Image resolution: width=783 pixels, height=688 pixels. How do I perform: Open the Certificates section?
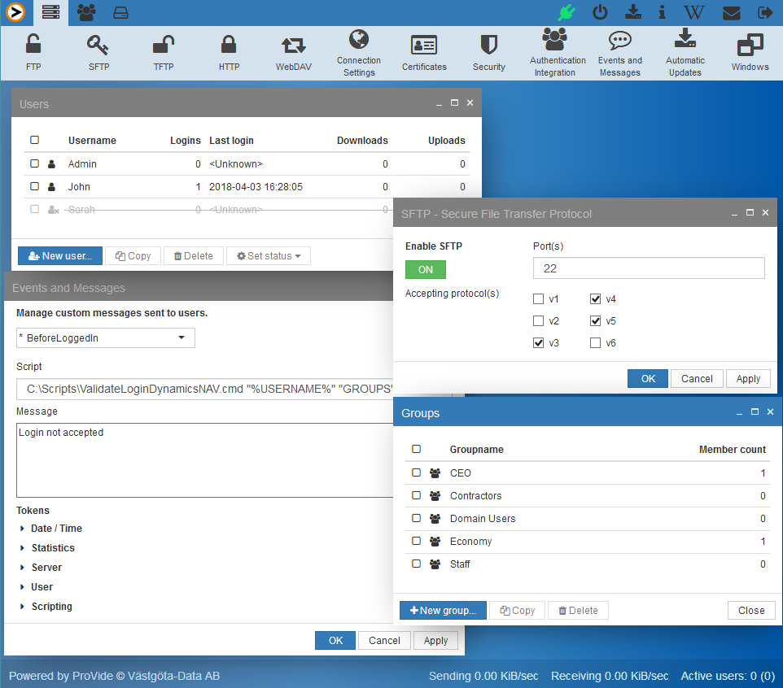click(423, 52)
